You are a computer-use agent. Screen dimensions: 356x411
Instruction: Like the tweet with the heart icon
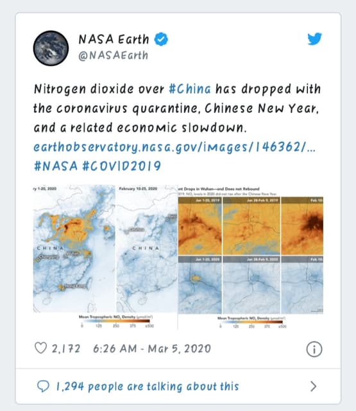41,348
